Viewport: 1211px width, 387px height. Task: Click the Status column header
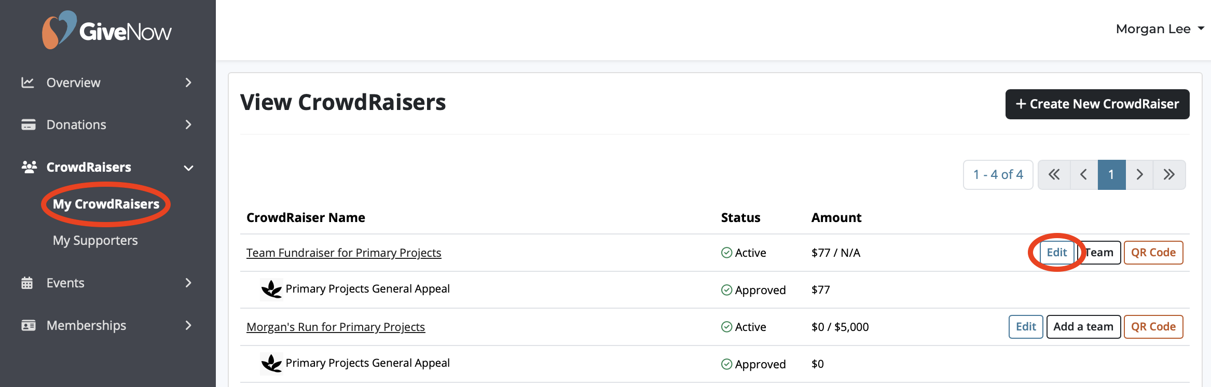tap(740, 217)
